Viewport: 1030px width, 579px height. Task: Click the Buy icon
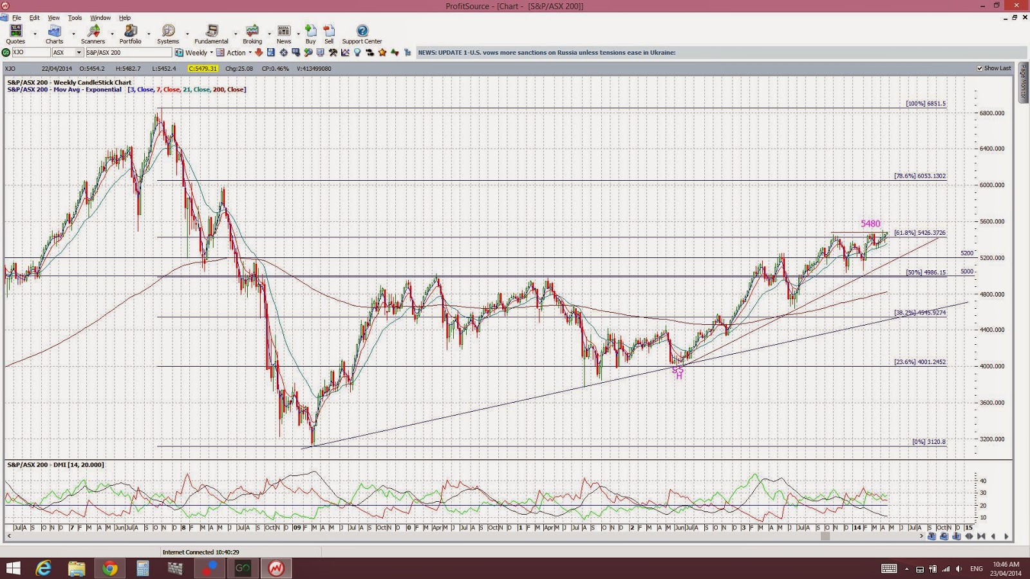(x=311, y=34)
